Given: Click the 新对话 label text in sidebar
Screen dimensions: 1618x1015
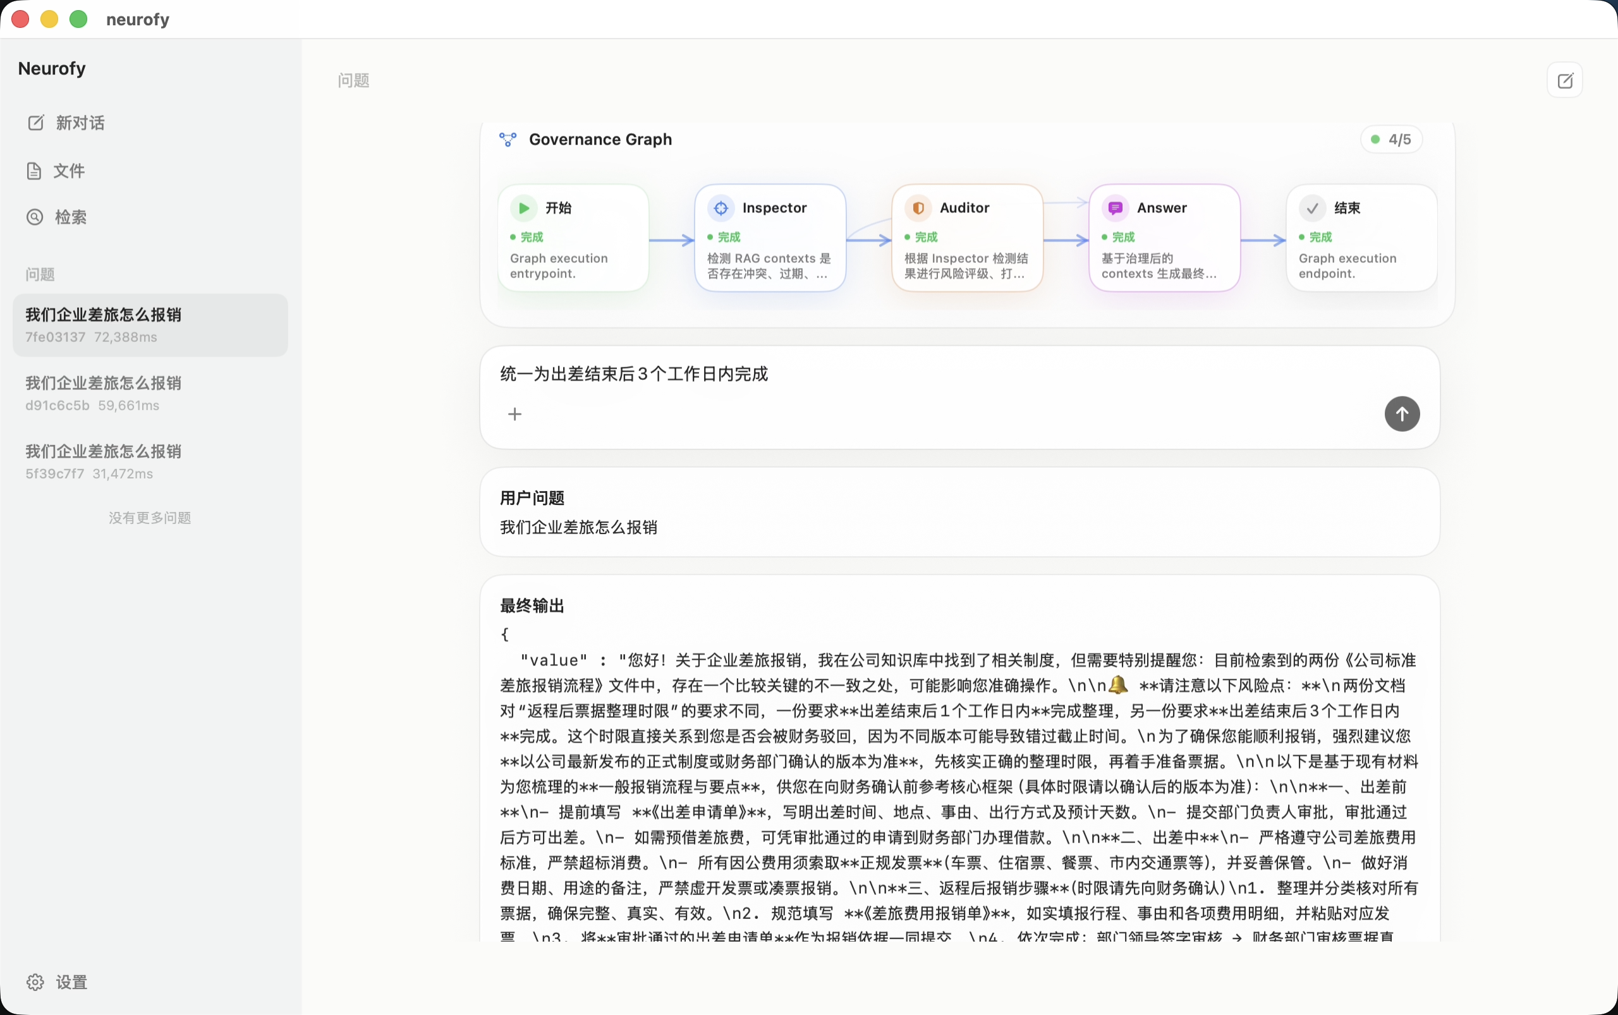Looking at the screenshot, I should (80, 123).
